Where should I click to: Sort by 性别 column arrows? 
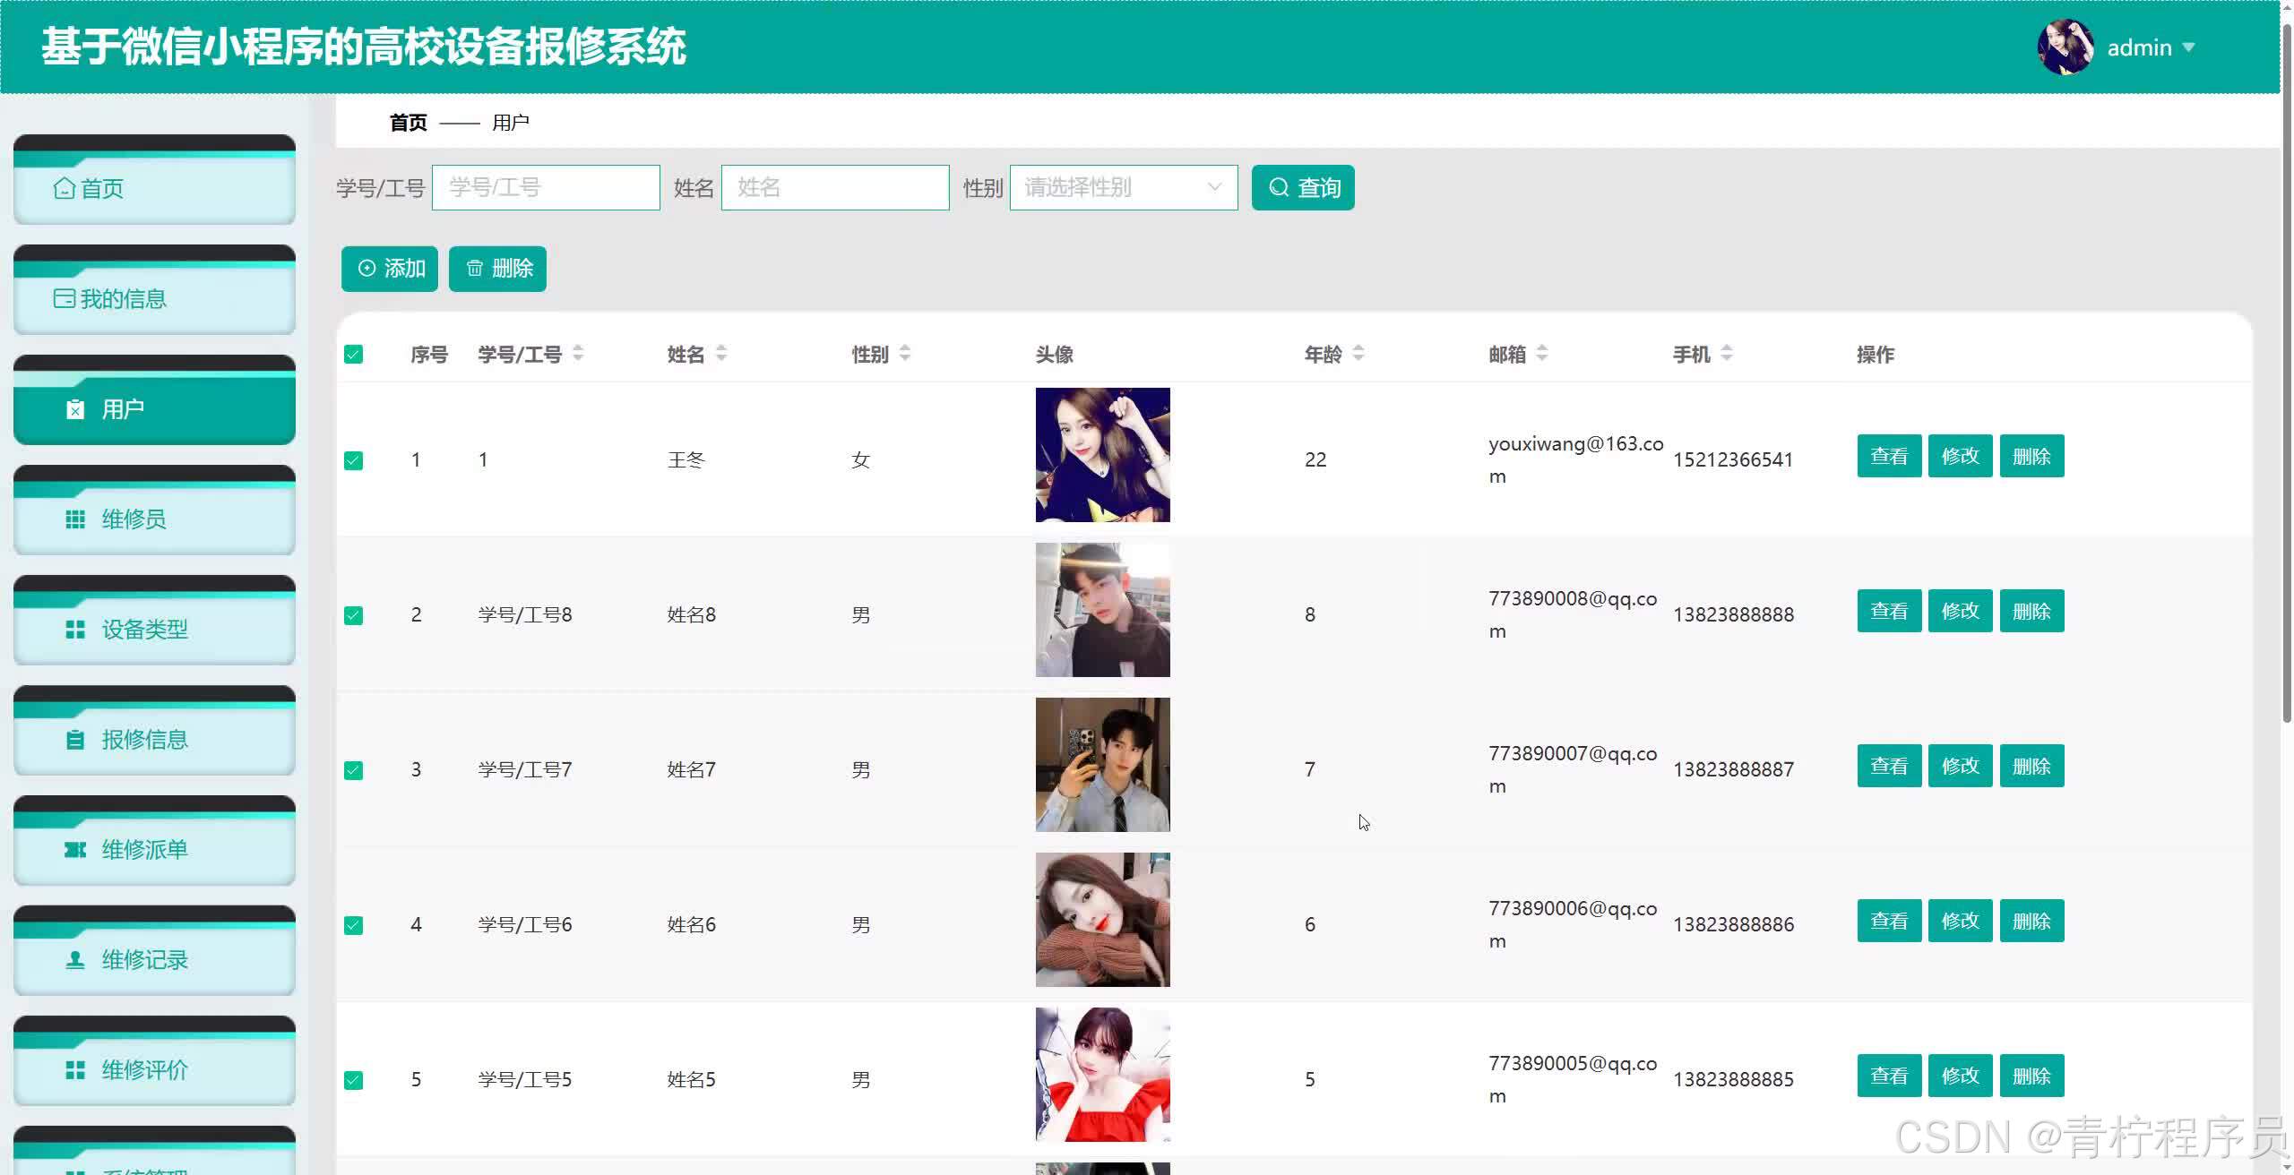905,354
